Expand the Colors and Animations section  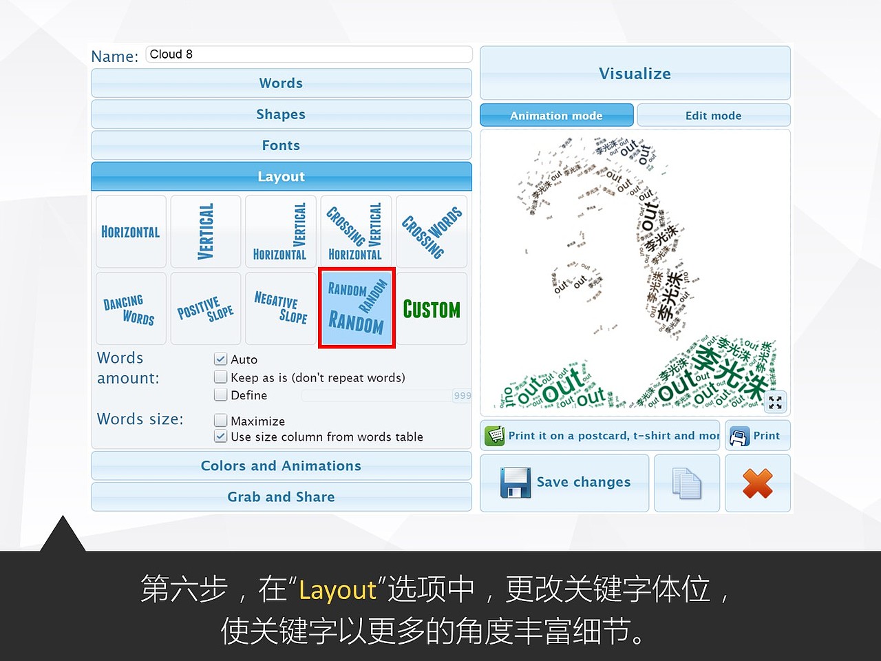(x=281, y=465)
